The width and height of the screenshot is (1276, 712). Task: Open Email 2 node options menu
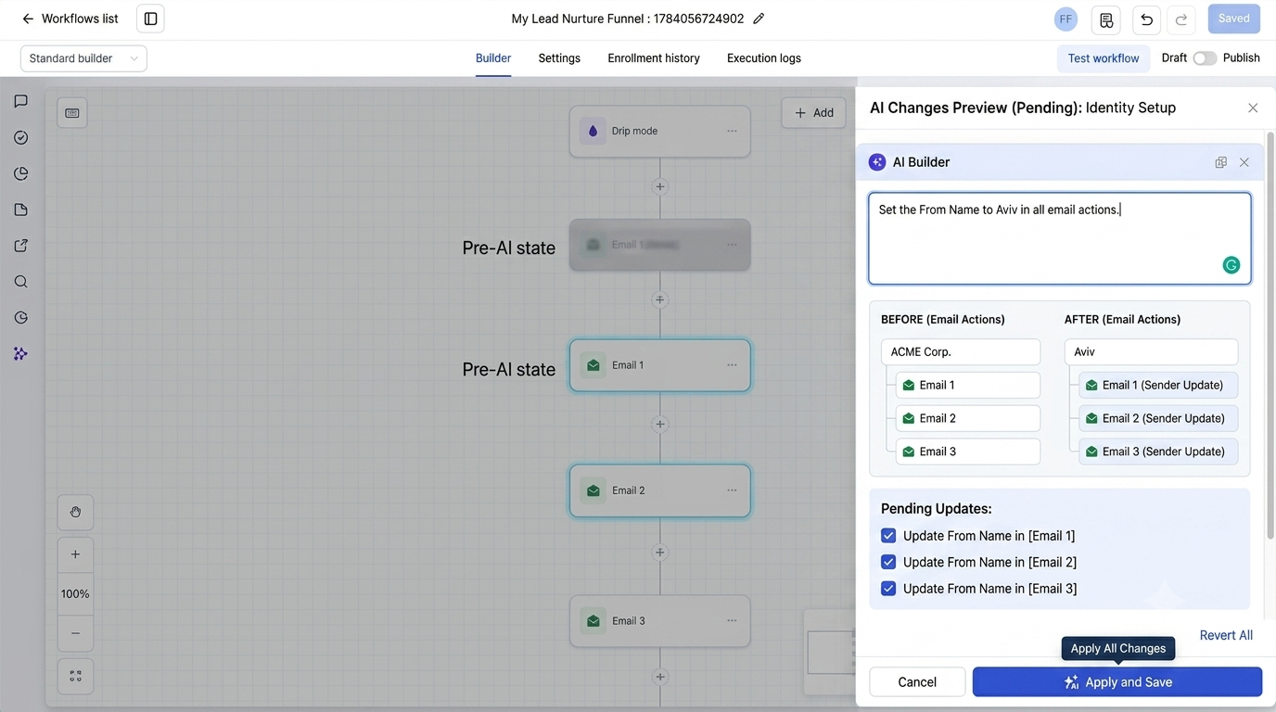point(732,490)
